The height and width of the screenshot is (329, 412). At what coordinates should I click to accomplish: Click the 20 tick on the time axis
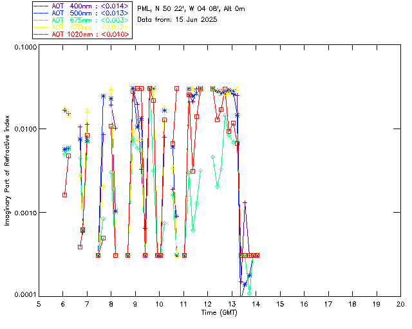coord(400,304)
